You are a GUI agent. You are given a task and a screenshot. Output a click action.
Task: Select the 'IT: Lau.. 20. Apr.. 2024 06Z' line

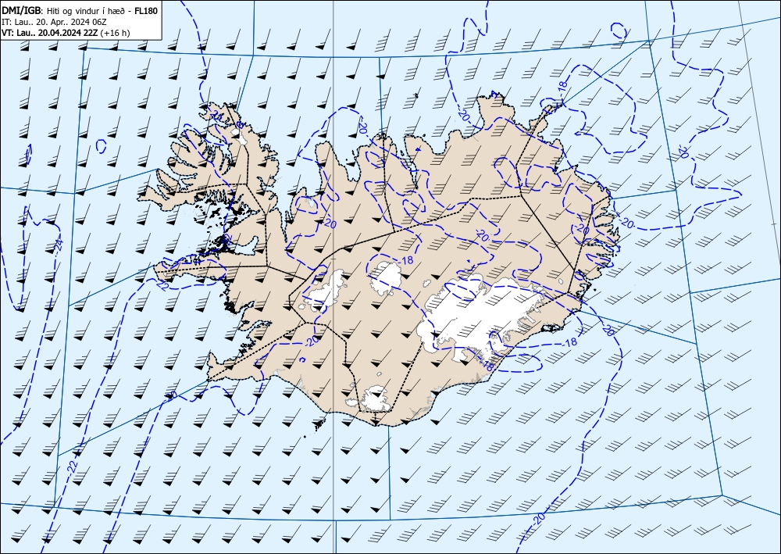[54, 22]
